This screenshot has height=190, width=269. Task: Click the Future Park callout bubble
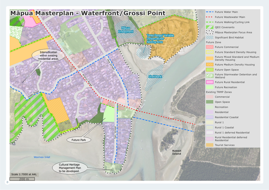click(79, 139)
